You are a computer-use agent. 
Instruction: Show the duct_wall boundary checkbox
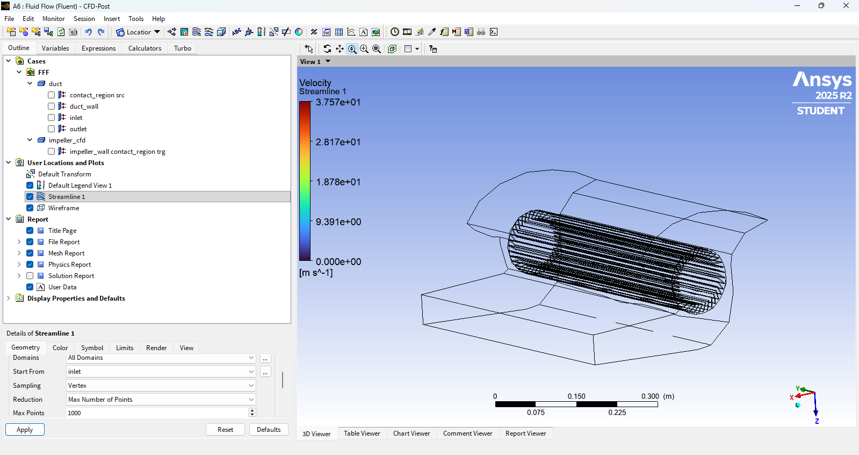pyautogui.click(x=52, y=106)
